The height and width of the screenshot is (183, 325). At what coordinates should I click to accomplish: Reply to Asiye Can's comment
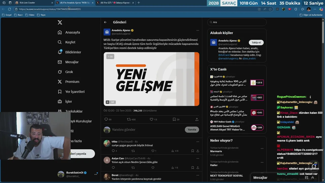pos(113,168)
